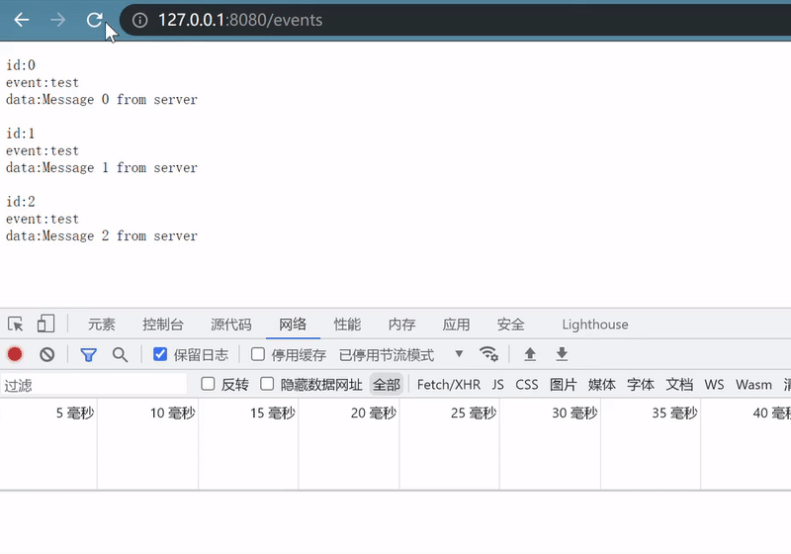This screenshot has width=791, height=554.
Task: Stop recording network log (red dot)
Action: (15, 354)
